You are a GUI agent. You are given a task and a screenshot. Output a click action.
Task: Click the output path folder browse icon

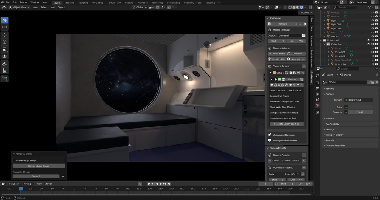[x=304, y=36]
